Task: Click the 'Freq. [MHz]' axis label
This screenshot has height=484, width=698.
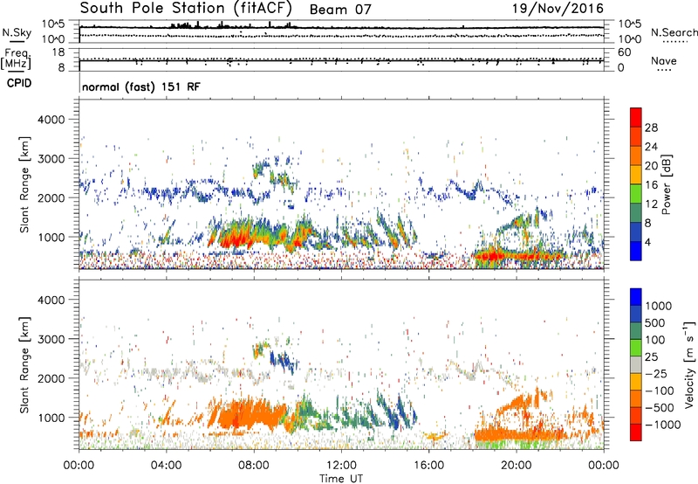Action: click(x=16, y=59)
